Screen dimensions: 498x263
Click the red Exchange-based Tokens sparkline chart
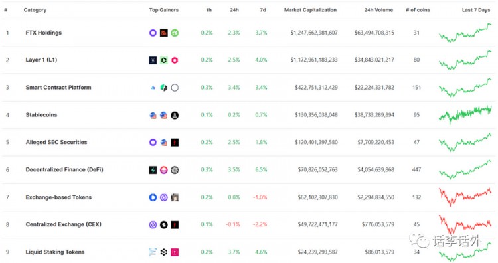465,197
